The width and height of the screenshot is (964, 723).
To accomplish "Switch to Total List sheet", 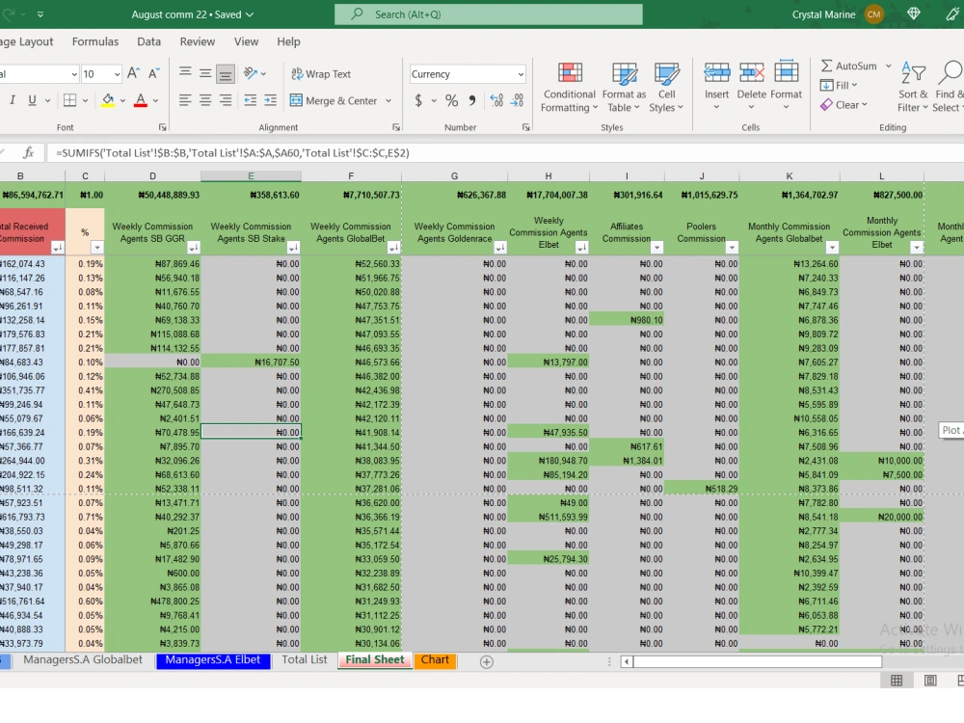I will click(305, 659).
